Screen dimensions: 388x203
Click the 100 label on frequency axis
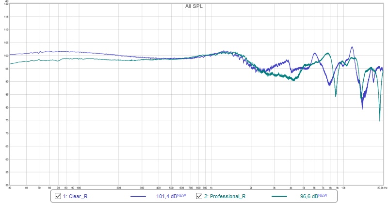click(x=79, y=187)
